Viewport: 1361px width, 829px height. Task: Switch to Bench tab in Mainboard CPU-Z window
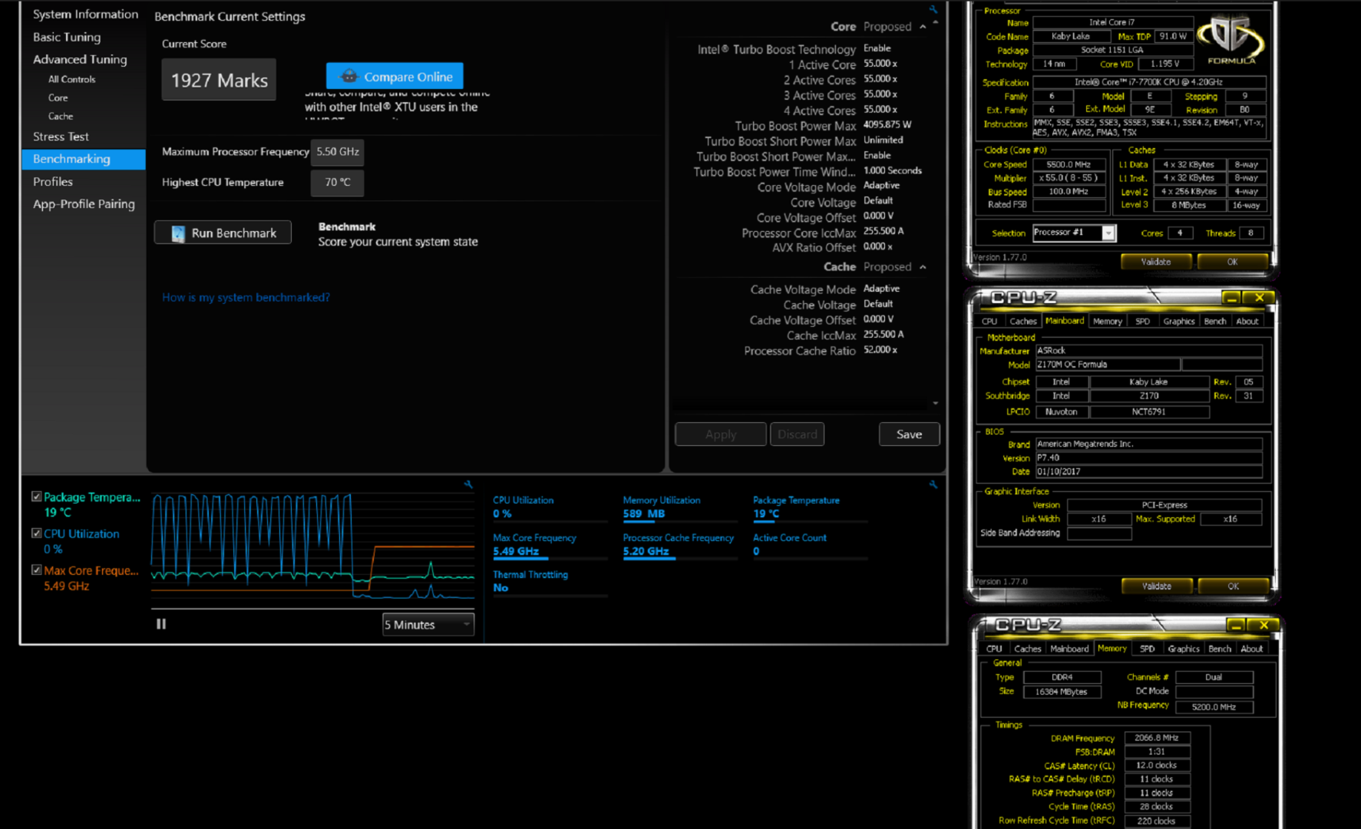[1214, 321]
